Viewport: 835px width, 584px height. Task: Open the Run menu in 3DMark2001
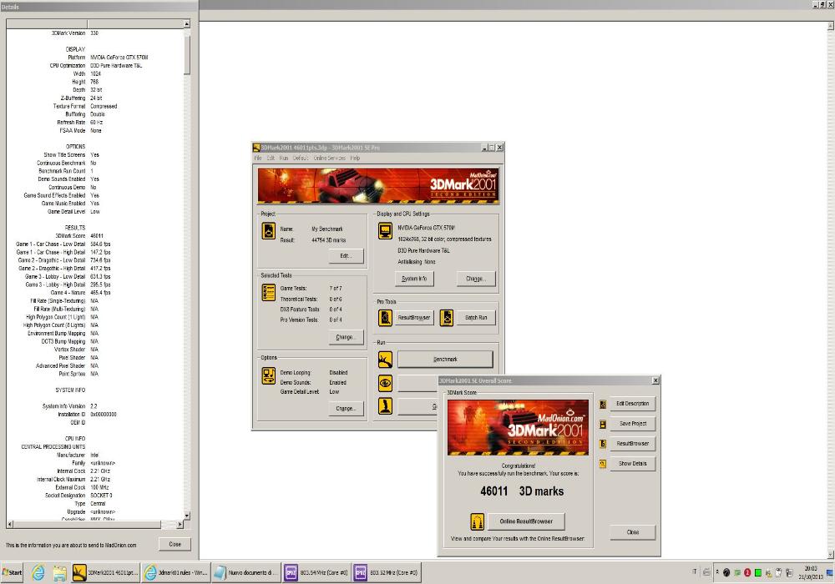[x=284, y=158]
